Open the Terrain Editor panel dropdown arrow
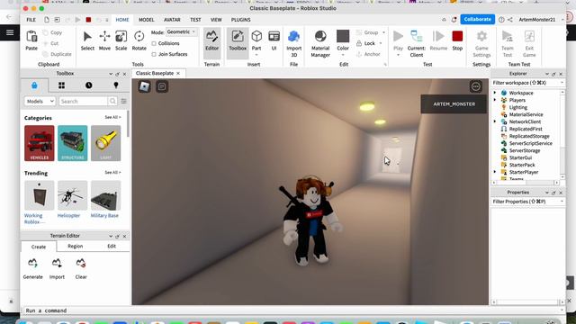The width and height of the screenshot is (576, 324). click(111, 236)
